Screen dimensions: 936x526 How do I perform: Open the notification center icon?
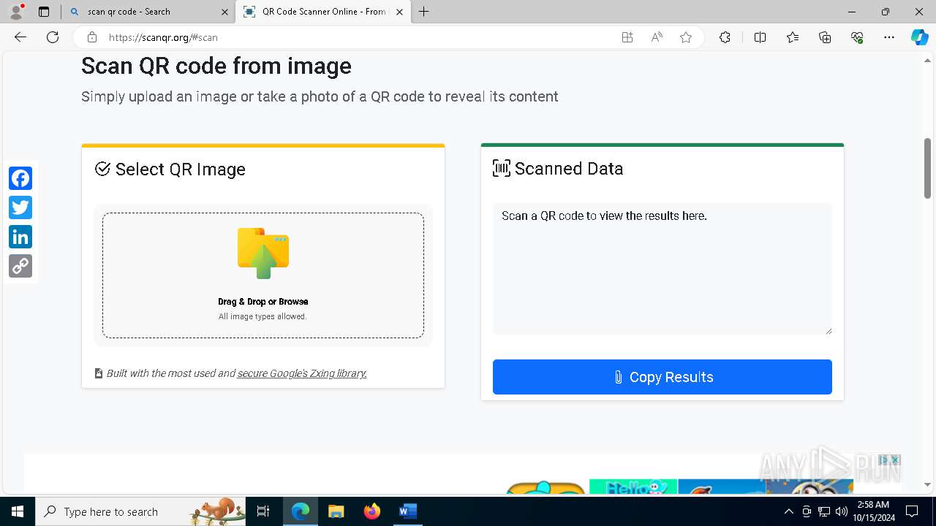click(912, 511)
